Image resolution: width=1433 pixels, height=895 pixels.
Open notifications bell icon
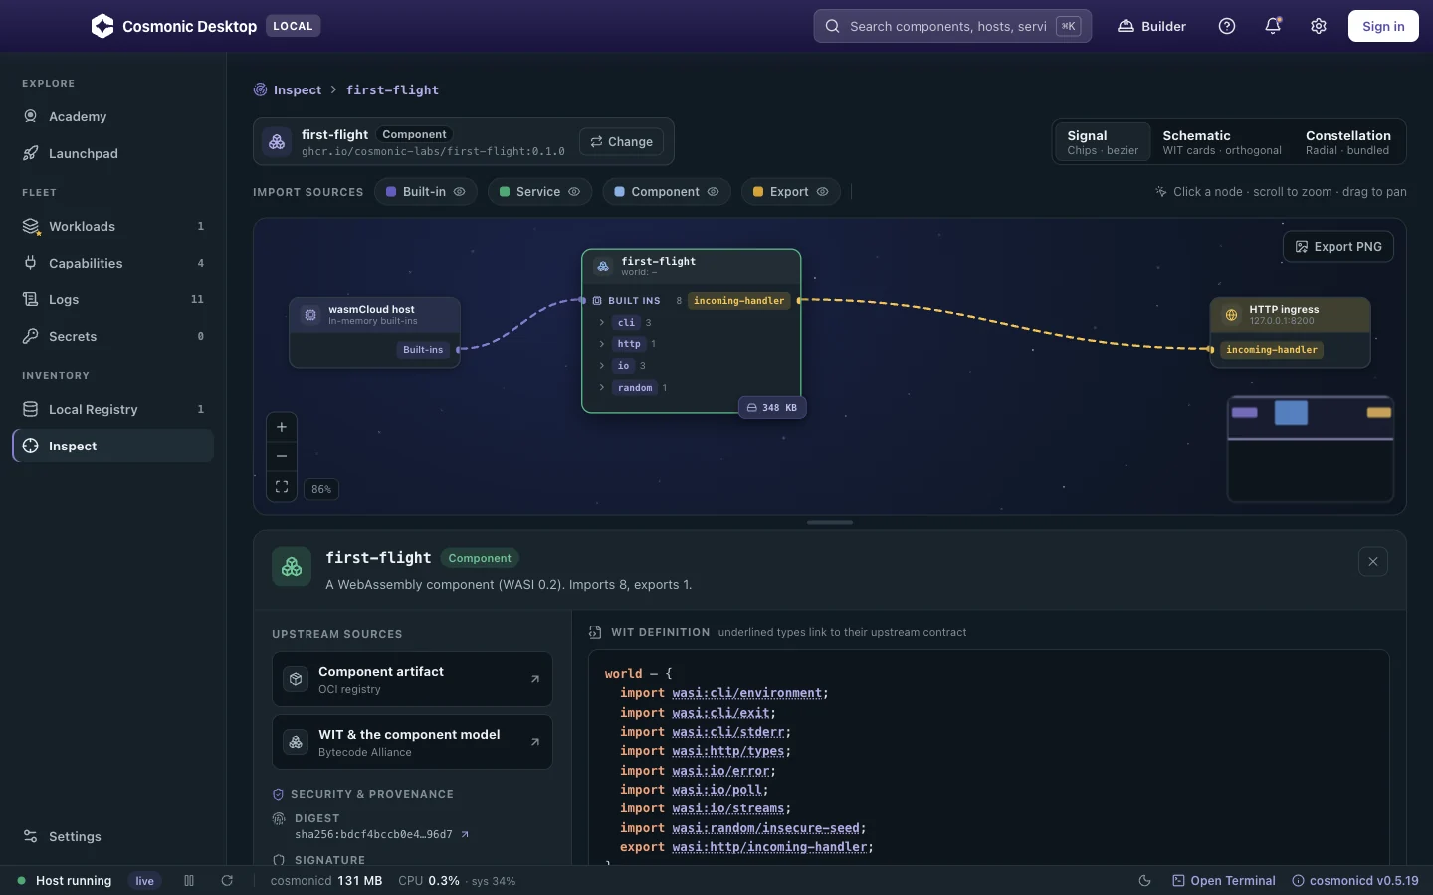pos(1273,27)
